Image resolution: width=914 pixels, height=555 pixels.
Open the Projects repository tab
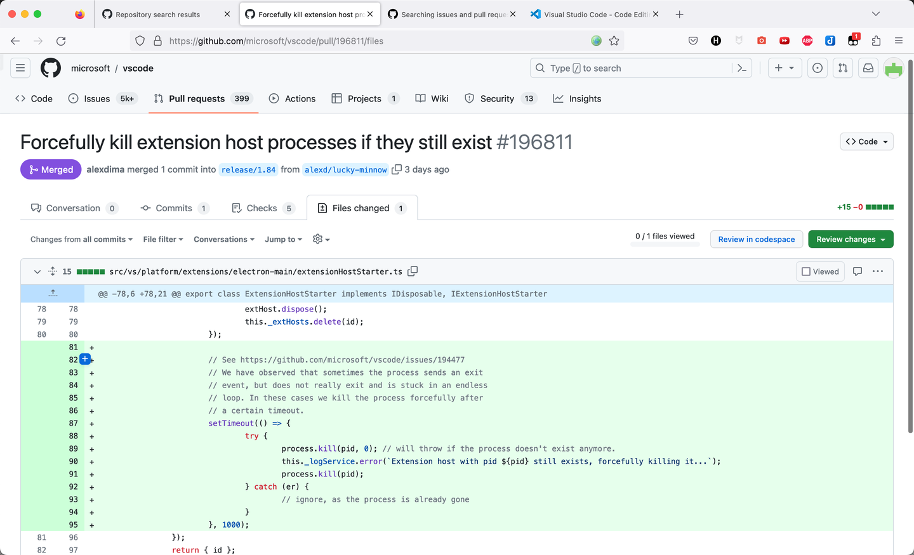pos(366,98)
